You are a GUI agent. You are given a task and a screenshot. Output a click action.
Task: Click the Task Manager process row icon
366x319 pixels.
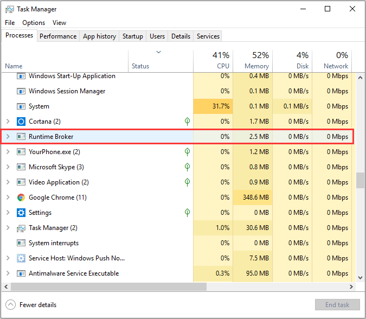[x=21, y=228]
